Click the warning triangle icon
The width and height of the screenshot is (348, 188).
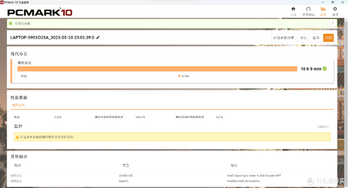click(17, 137)
